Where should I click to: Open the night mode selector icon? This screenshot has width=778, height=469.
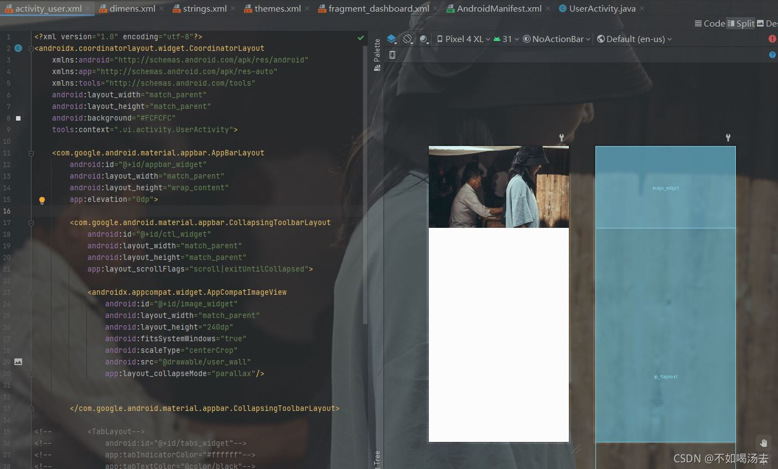(x=424, y=39)
